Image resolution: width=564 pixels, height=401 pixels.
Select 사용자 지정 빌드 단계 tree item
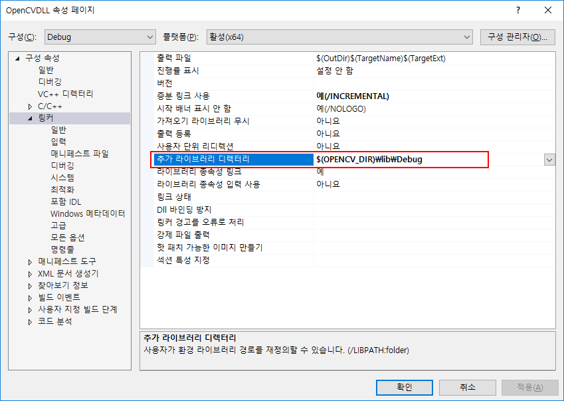coord(78,309)
